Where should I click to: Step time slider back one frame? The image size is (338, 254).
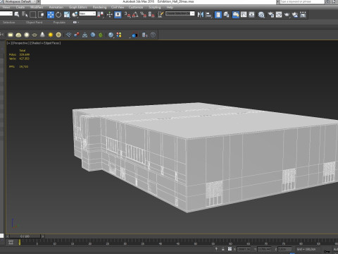click(8, 236)
